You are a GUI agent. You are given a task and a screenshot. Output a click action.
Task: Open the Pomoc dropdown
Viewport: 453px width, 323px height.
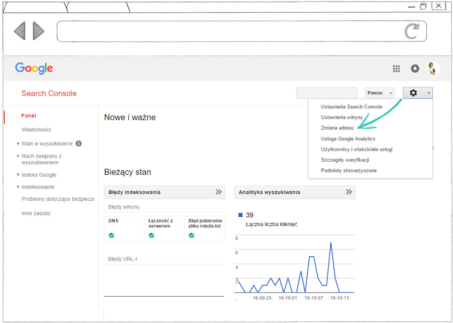(380, 93)
